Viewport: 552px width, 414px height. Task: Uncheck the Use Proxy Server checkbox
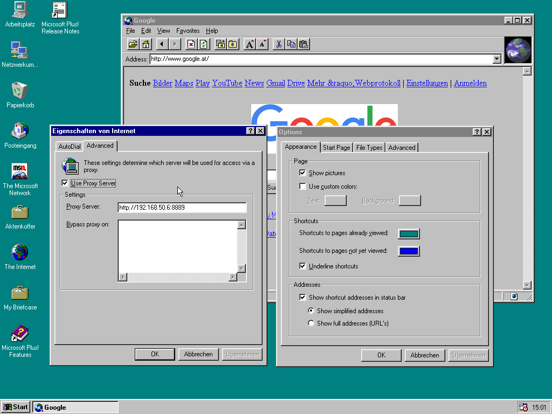65,183
